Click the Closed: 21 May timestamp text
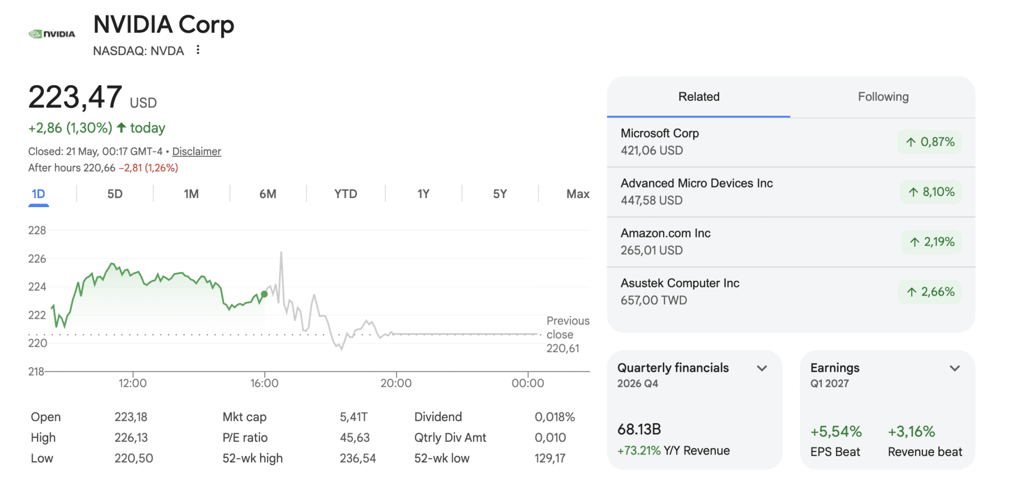 95,152
